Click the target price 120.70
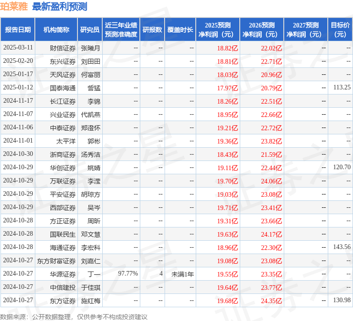Viewport: 353px width, 321px height. tap(342, 167)
